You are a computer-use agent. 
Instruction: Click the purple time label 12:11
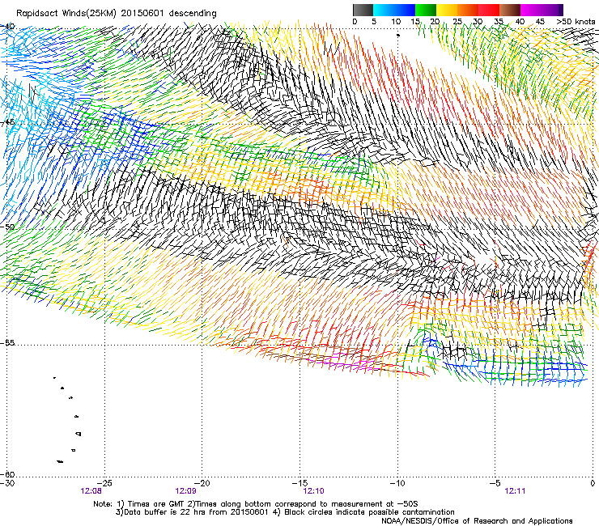(x=515, y=491)
